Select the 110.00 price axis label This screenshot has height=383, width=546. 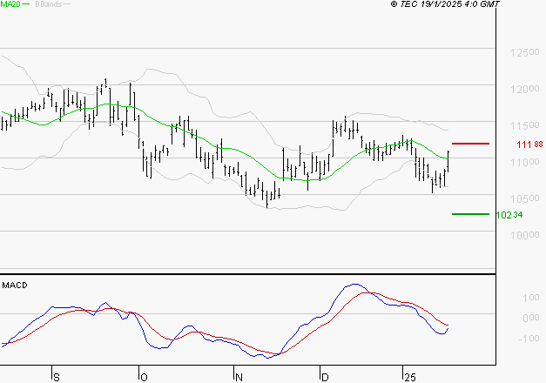(525, 162)
